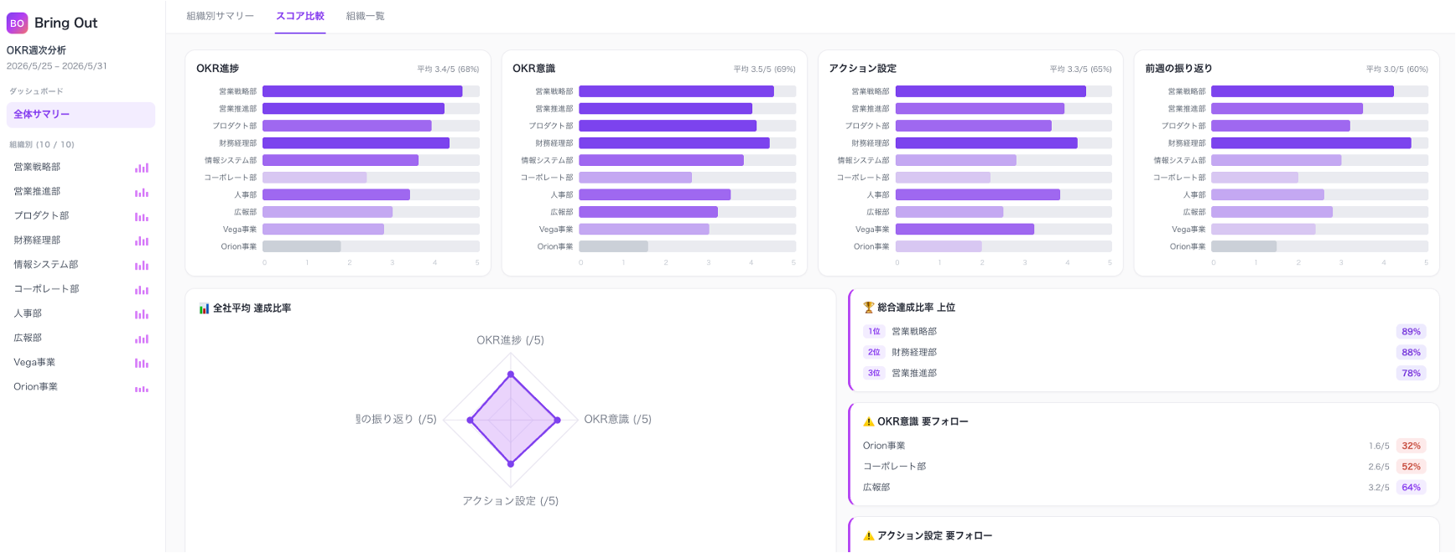Screen dimensions: 1456x553
Task: Open プロダクト部 in sidebar list
Action: coord(81,216)
